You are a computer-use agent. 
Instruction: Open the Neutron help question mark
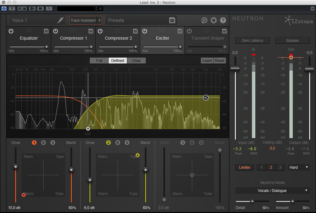click(x=223, y=20)
